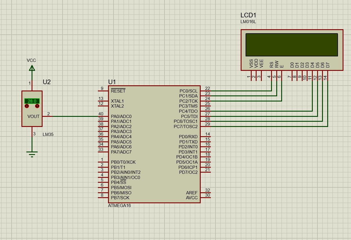This screenshot has height=240, width=351.
Task: Select the PD7/OC2 pin label
Action: (188, 172)
